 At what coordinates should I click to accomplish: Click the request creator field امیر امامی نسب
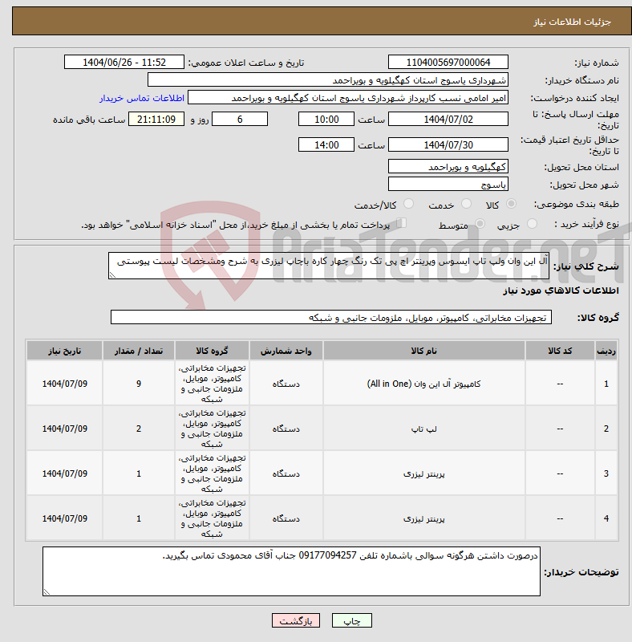348,98
